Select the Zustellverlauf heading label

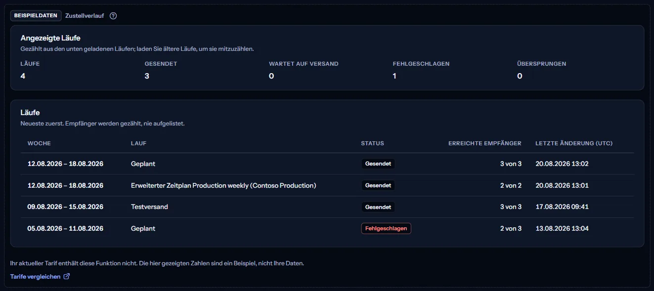pos(85,16)
